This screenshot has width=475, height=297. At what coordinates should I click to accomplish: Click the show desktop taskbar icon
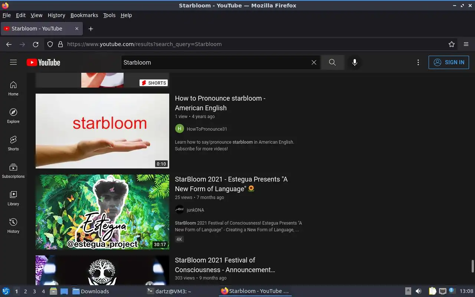point(64,291)
